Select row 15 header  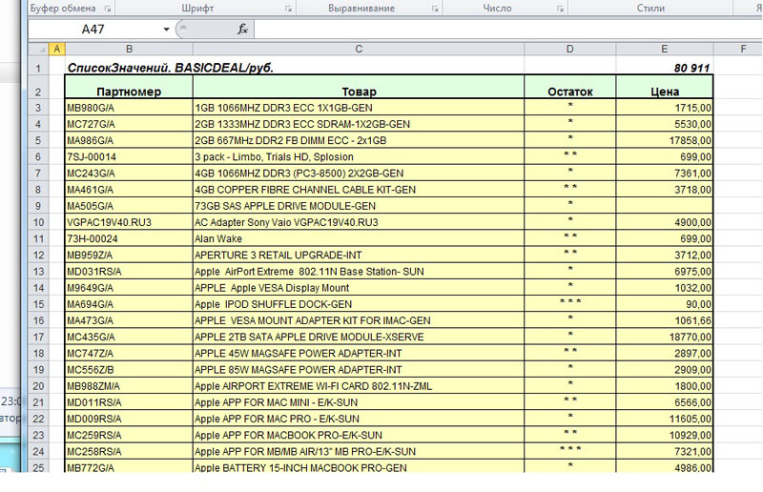coord(38,304)
